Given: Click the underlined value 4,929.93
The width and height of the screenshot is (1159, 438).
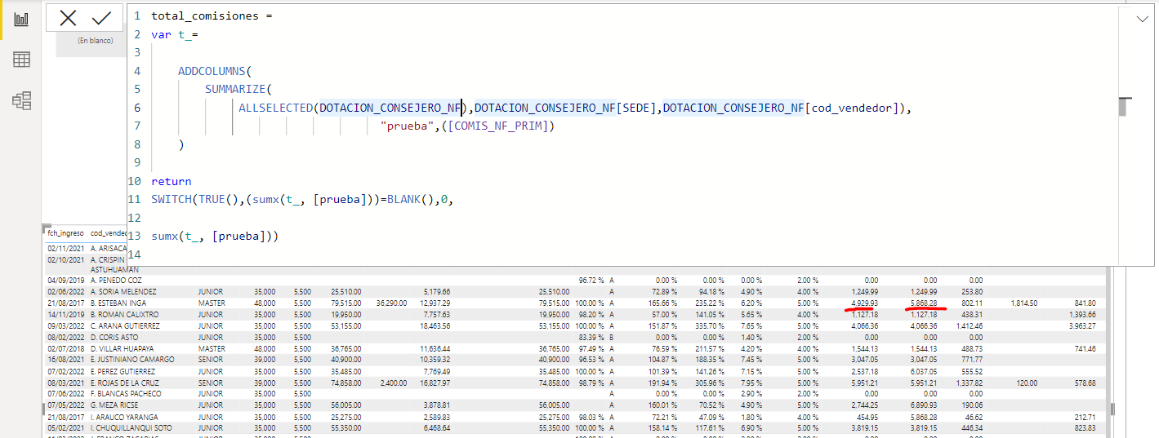Looking at the screenshot, I should 864,303.
